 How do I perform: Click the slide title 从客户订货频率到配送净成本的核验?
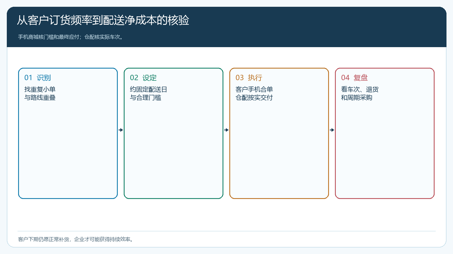click(x=103, y=20)
